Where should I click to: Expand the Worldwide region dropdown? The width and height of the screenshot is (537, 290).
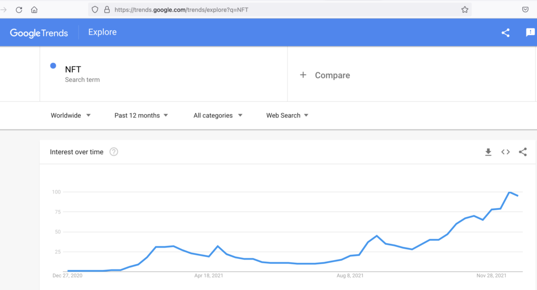[71, 115]
